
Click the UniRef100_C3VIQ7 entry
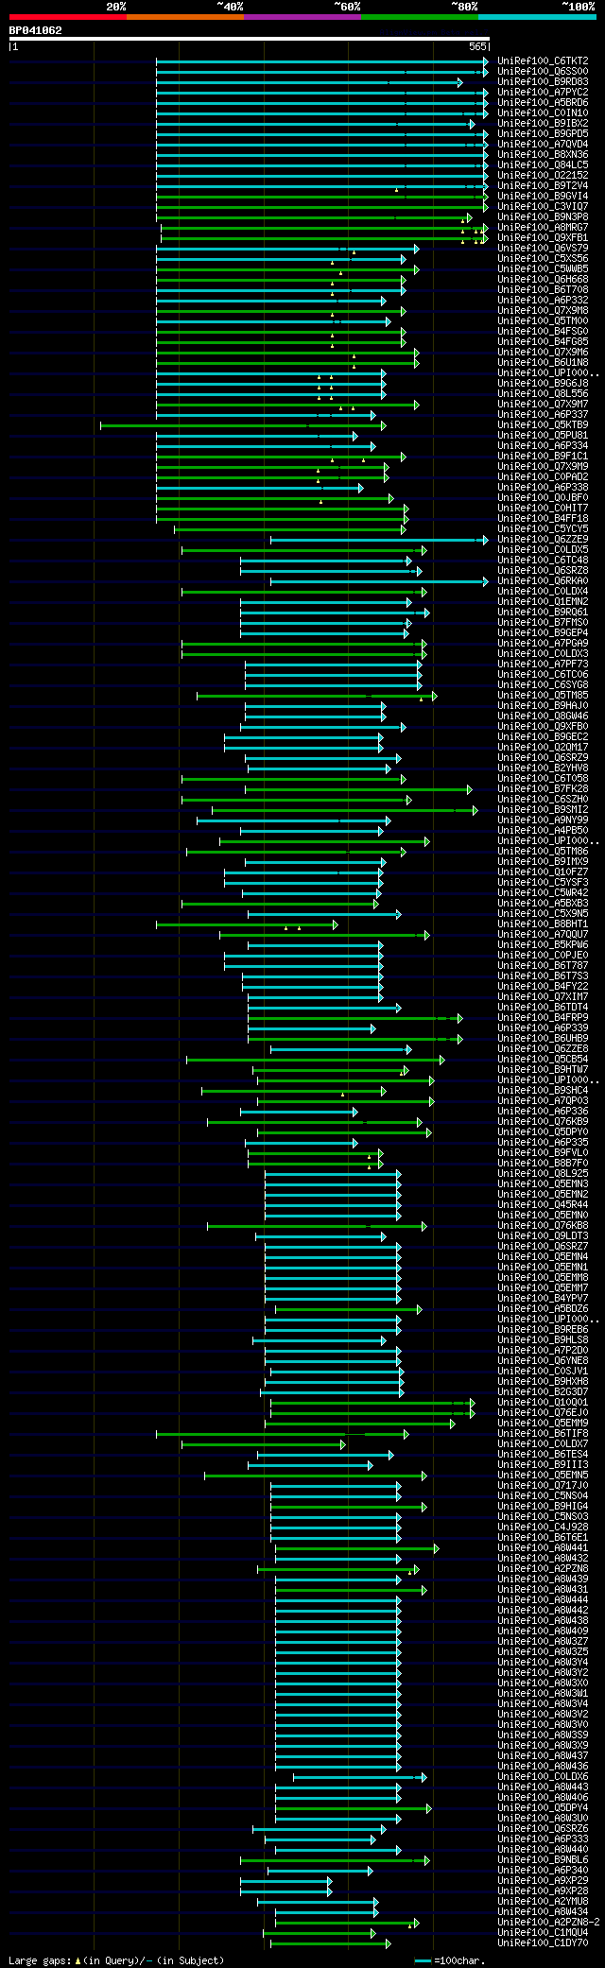click(x=543, y=206)
